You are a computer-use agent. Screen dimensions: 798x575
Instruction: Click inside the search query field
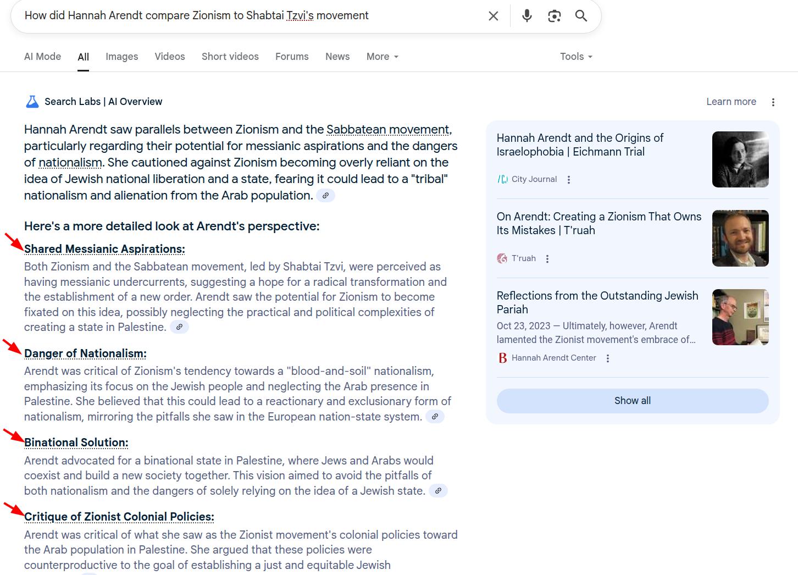point(247,15)
